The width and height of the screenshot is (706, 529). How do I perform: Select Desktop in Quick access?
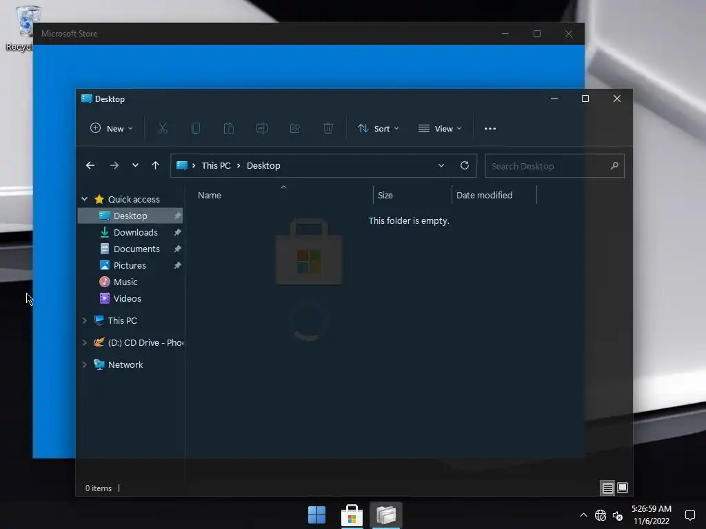(130, 216)
